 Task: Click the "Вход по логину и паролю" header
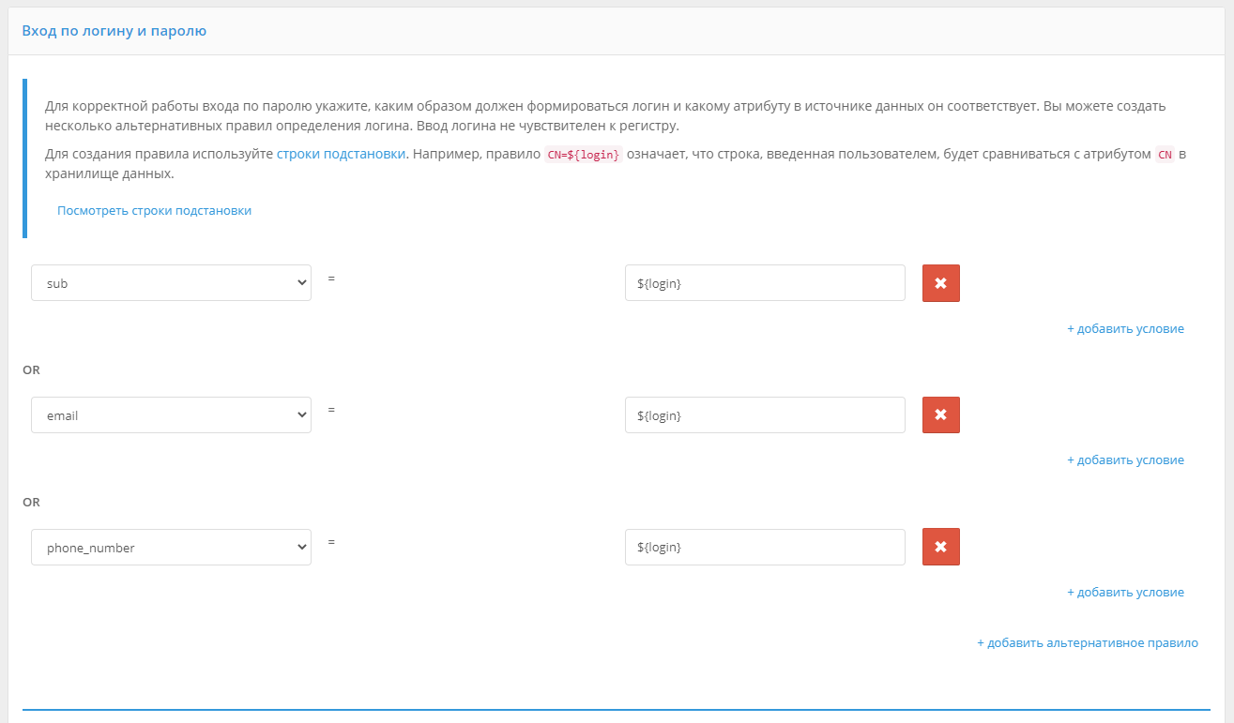pos(114,31)
